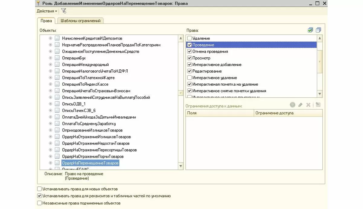The width and height of the screenshot is (363, 209).
Task: Click the document icon of ОперацияБух
Action: pyautogui.click(x=57, y=58)
